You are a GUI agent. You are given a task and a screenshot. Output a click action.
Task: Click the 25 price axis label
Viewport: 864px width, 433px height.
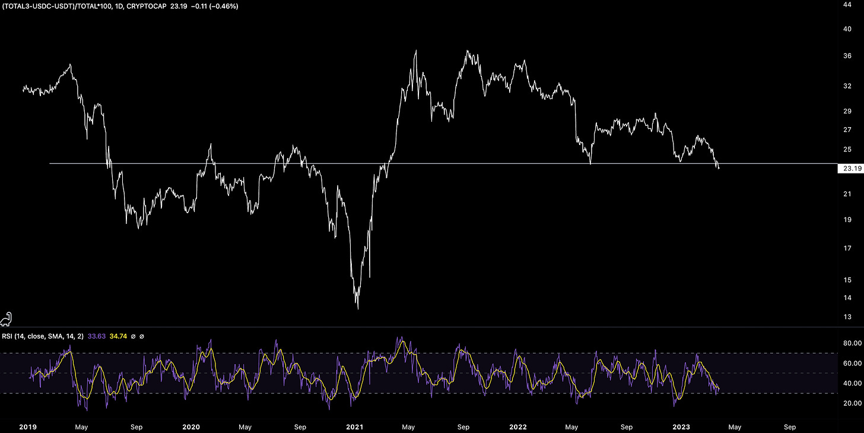[847, 149]
